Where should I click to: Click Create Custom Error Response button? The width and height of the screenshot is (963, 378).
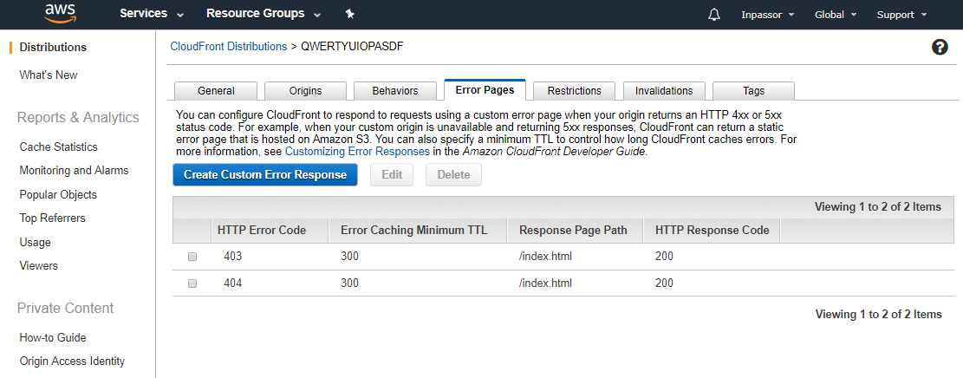(265, 174)
